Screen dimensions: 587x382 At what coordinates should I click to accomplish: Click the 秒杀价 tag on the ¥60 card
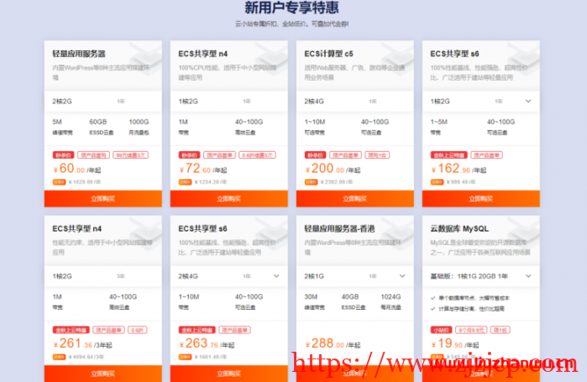[63, 155]
